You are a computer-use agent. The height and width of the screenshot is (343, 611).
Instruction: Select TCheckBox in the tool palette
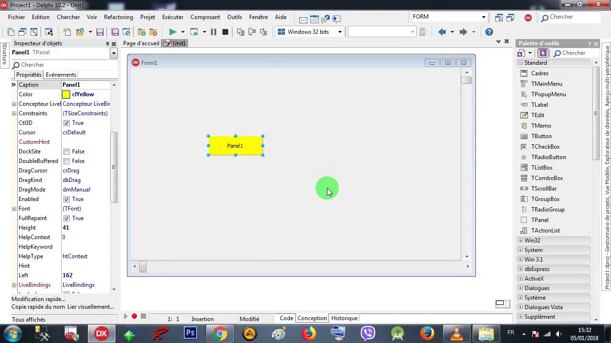click(x=545, y=147)
